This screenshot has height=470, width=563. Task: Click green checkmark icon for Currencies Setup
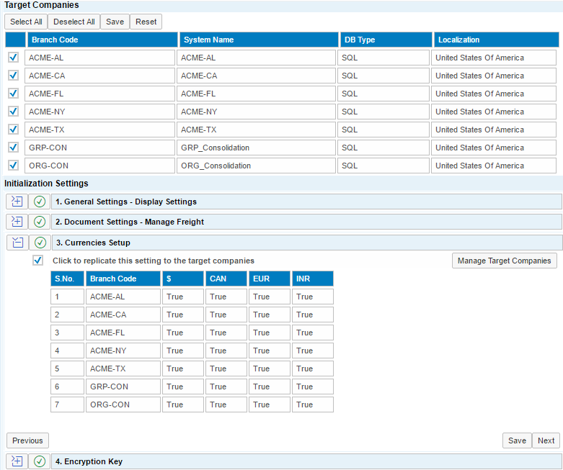click(x=40, y=243)
